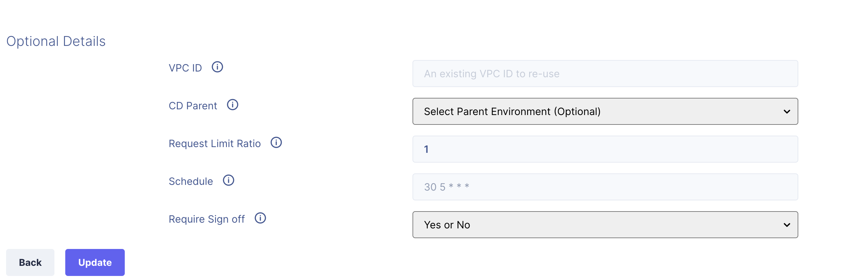This screenshot has height=280, width=848.
Task: Click the CD Parent label text
Action: point(193,106)
